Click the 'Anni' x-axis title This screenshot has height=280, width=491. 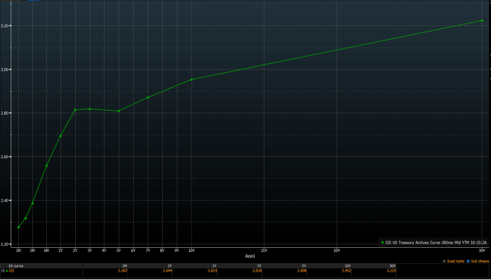(250, 256)
